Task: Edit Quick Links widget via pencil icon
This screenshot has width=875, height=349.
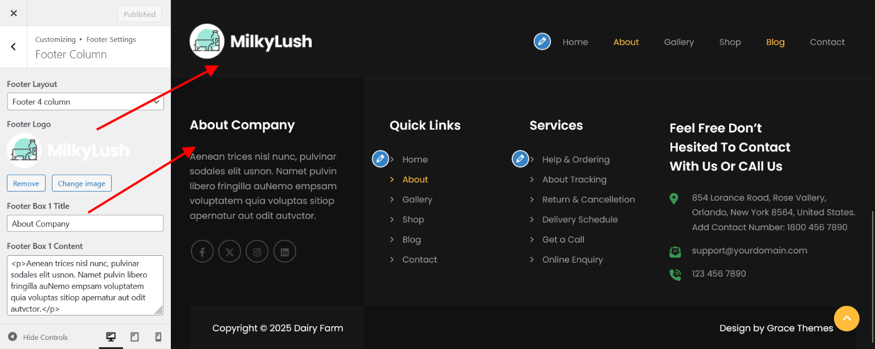Action: tap(381, 159)
